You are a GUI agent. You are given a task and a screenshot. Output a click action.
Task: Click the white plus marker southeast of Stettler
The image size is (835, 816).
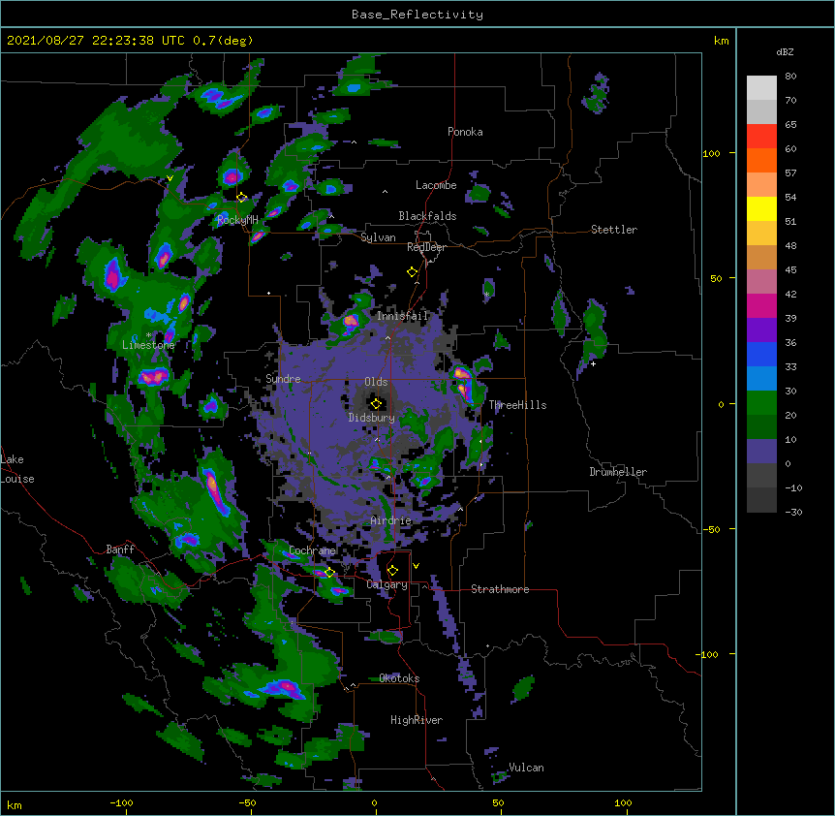pos(593,363)
